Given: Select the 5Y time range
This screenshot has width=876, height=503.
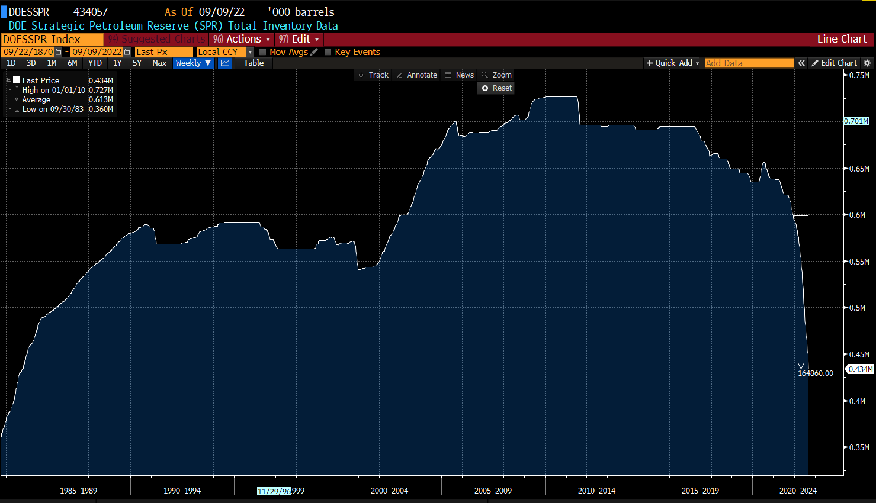Looking at the screenshot, I should 137,63.
